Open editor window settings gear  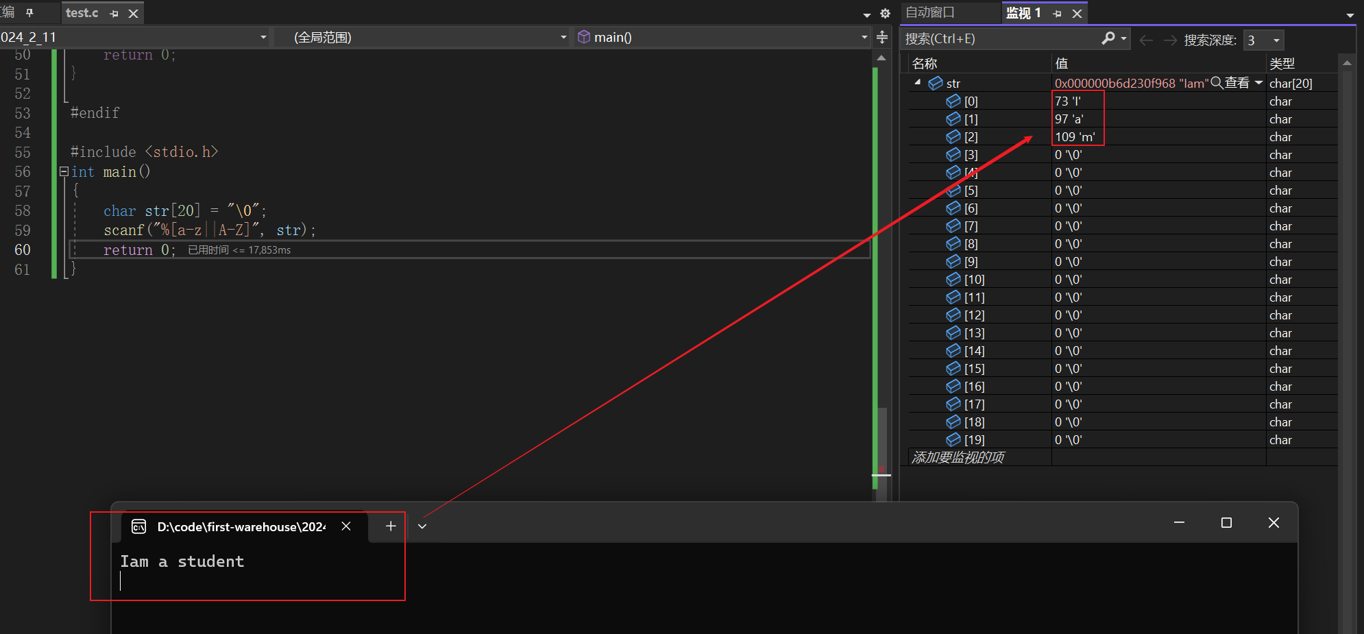pyautogui.click(x=885, y=14)
